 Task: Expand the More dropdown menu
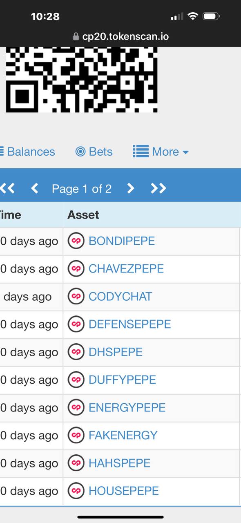tap(161, 152)
